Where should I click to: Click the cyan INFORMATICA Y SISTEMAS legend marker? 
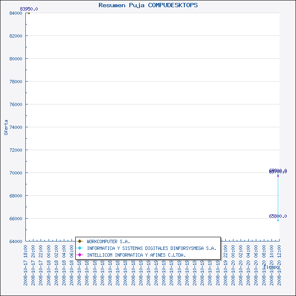[79, 248]
